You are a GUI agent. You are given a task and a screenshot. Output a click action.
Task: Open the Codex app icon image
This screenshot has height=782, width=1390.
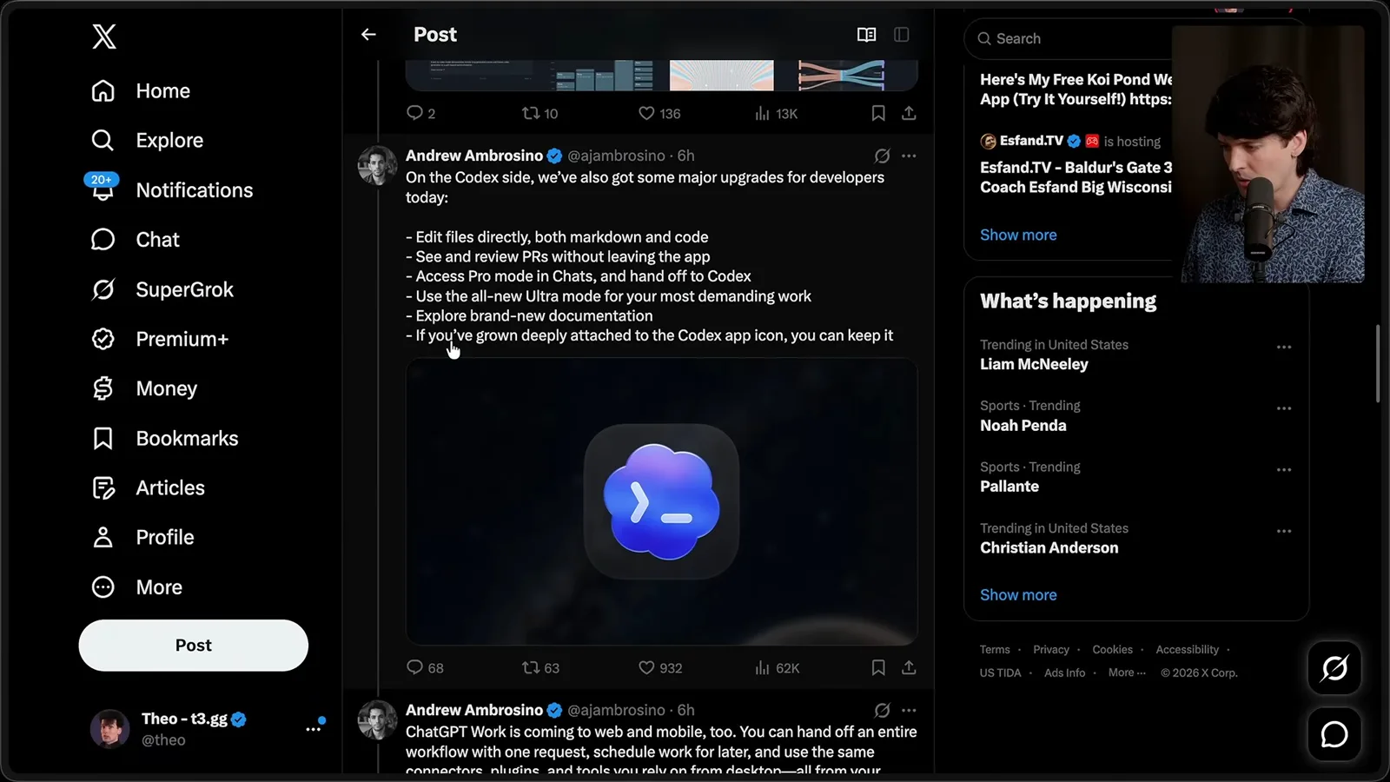(x=662, y=501)
